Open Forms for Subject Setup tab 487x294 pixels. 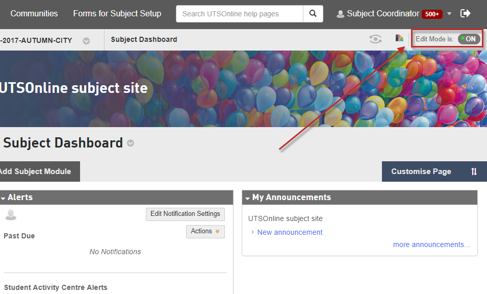point(117,14)
